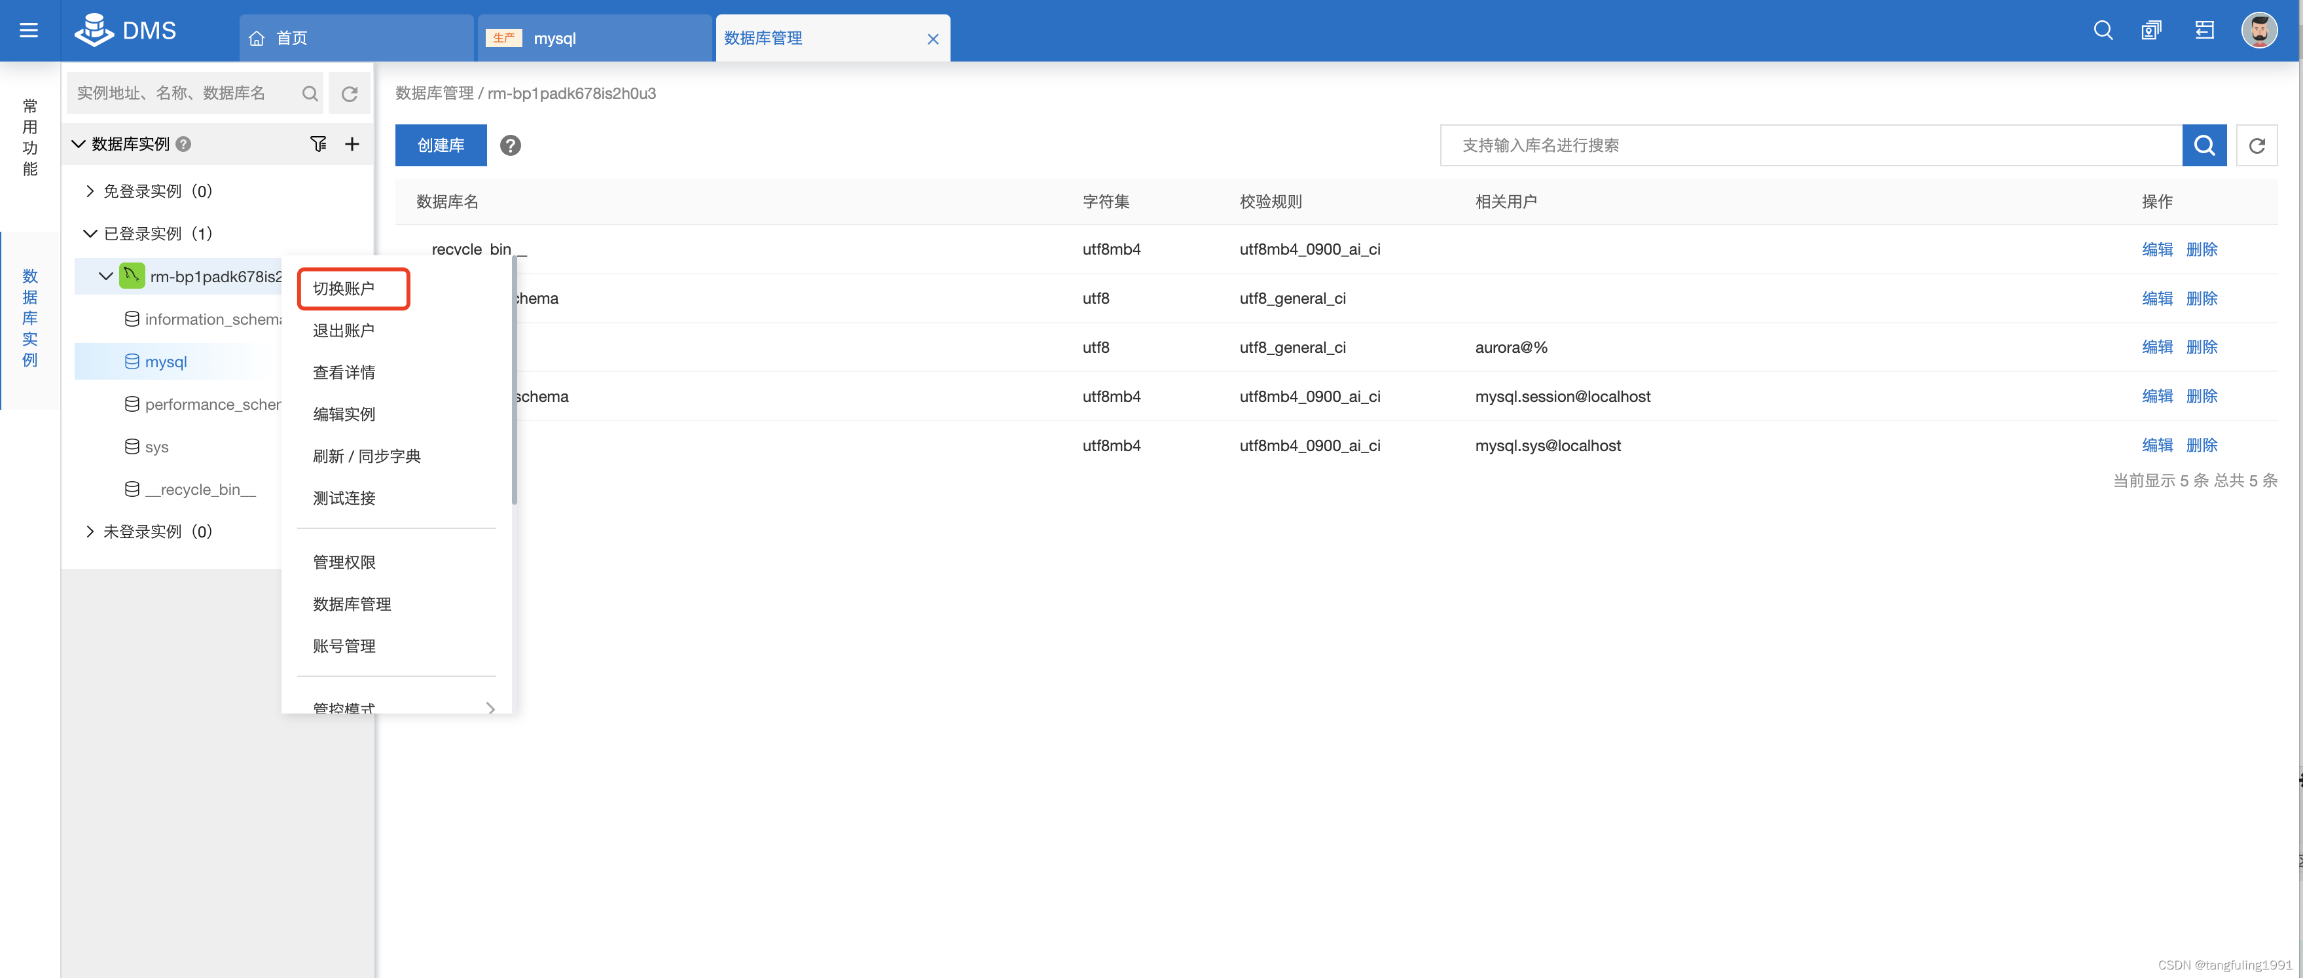Screen dimensions: 2303x978
Task: Select 刷新 / 同步字典 menu item
Action: point(367,457)
